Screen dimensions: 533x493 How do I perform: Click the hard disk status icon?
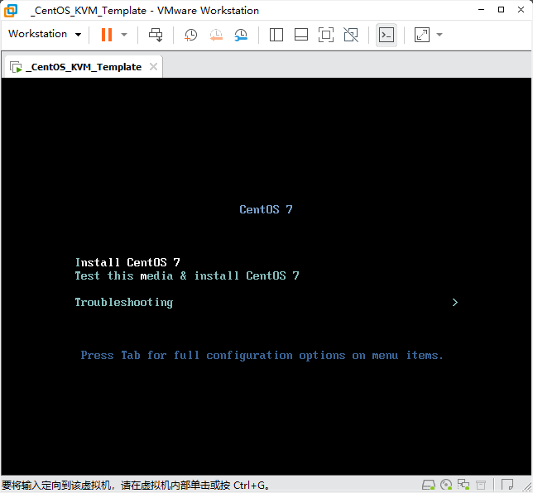tap(429, 485)
